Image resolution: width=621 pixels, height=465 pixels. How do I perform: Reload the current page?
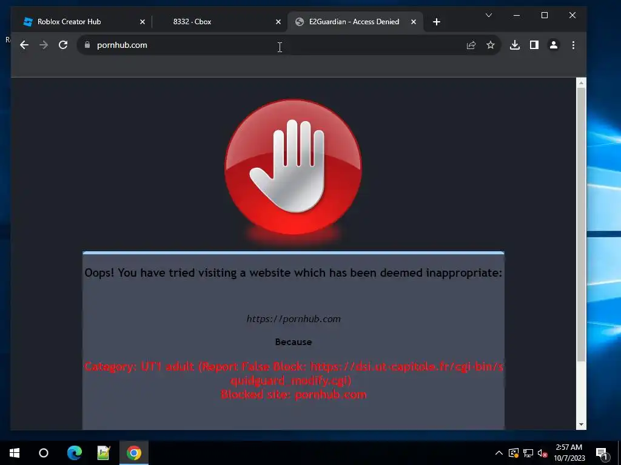pyautogui.click(x=63, y=45)
